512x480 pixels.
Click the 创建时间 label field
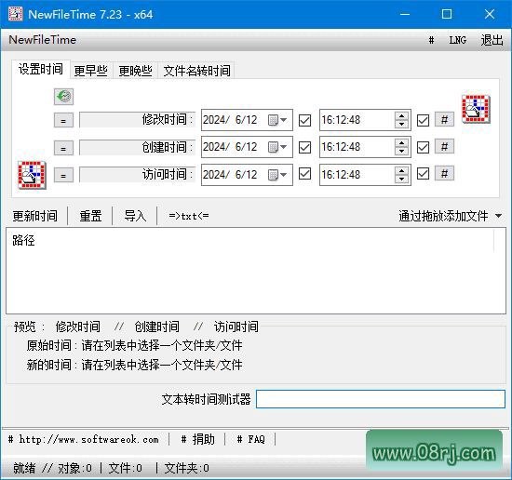coord(137,147)
